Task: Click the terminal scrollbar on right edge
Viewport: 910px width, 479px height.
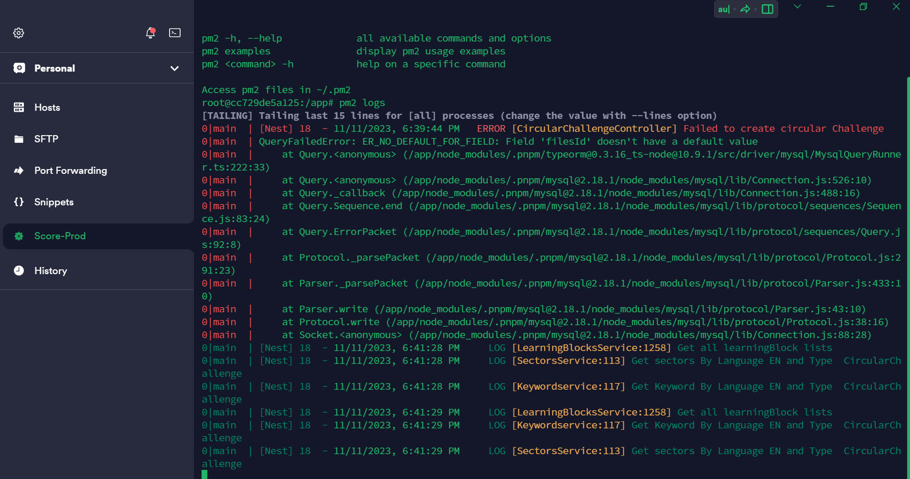Action: [908, 277]
